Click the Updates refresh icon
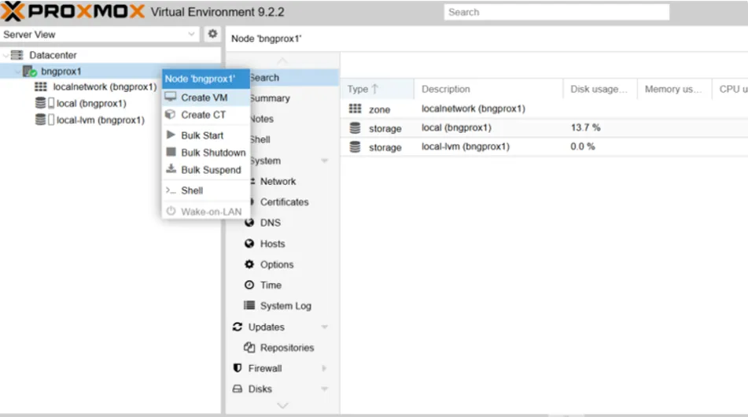The image size is (748, 417). [x=237, y=327]
